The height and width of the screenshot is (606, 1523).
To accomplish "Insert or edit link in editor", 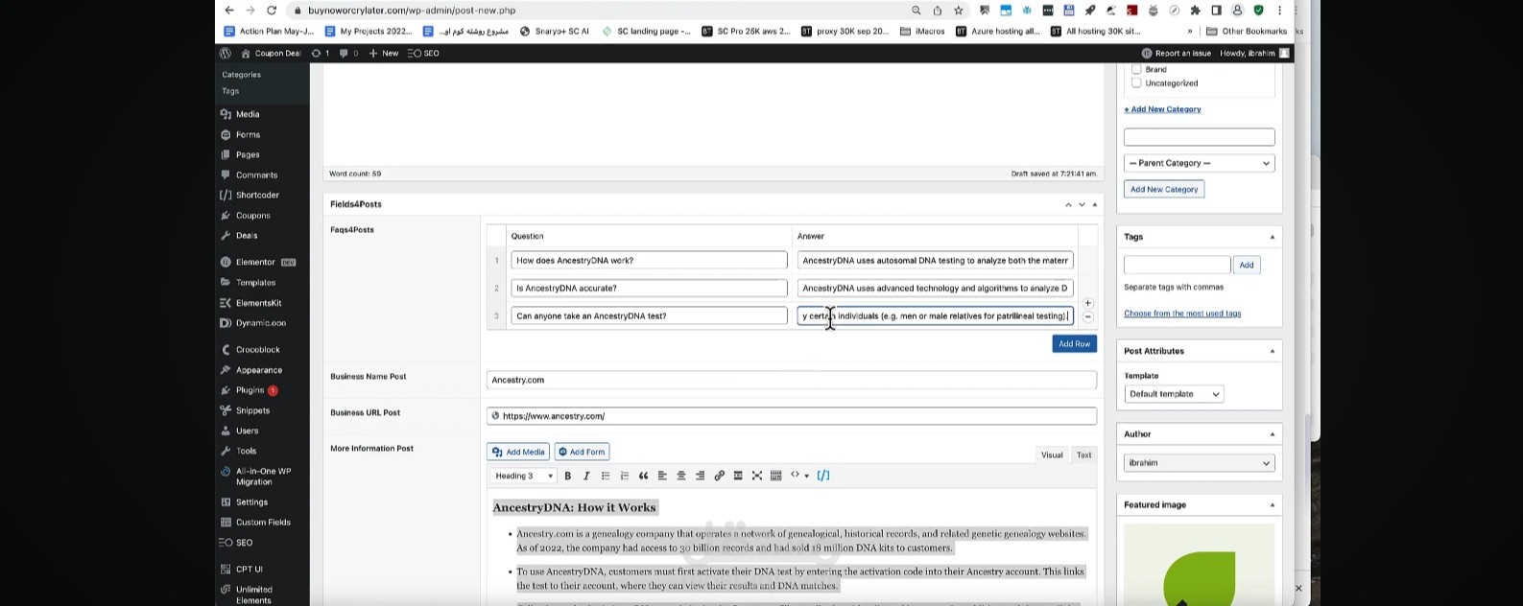I will (x=719, y=476).
